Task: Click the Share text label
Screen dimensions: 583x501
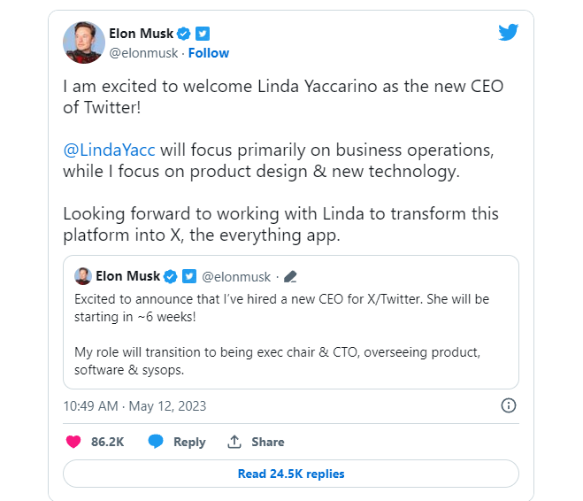Action: pos(268,442)
